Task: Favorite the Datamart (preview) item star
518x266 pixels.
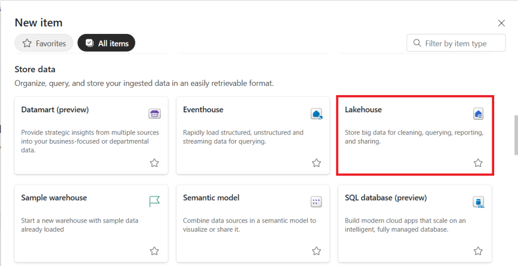Action: point(154,163)
